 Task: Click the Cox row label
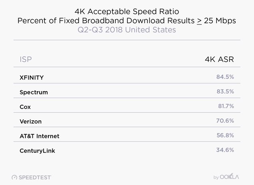(25, 107)
